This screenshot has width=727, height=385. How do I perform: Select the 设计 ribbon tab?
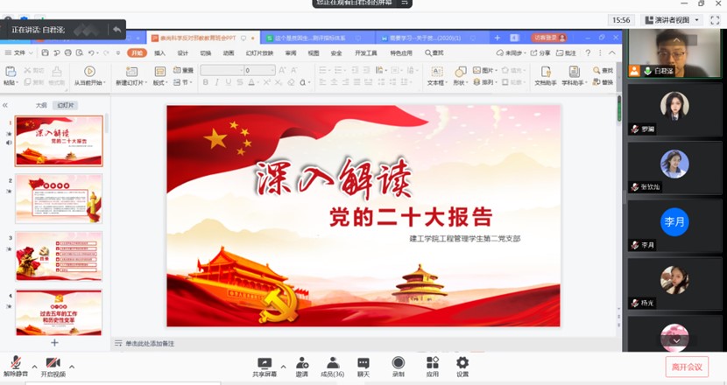(x=183, y=52)
